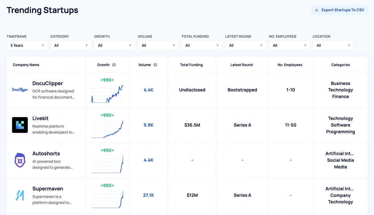Open the Livekit growth chart
374x215 pixels.
(x=107, y=129)
